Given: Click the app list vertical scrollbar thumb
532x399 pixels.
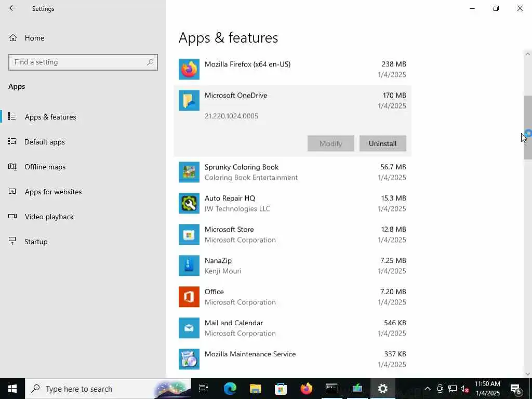Looking at the screenshot, I should 528,128.
